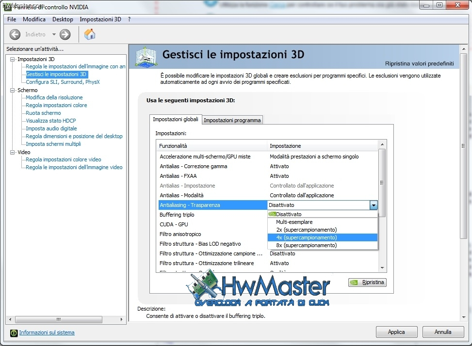Click the Back arrow button
The height and width of the screenshot is (346, 472).
click(15, 34)
